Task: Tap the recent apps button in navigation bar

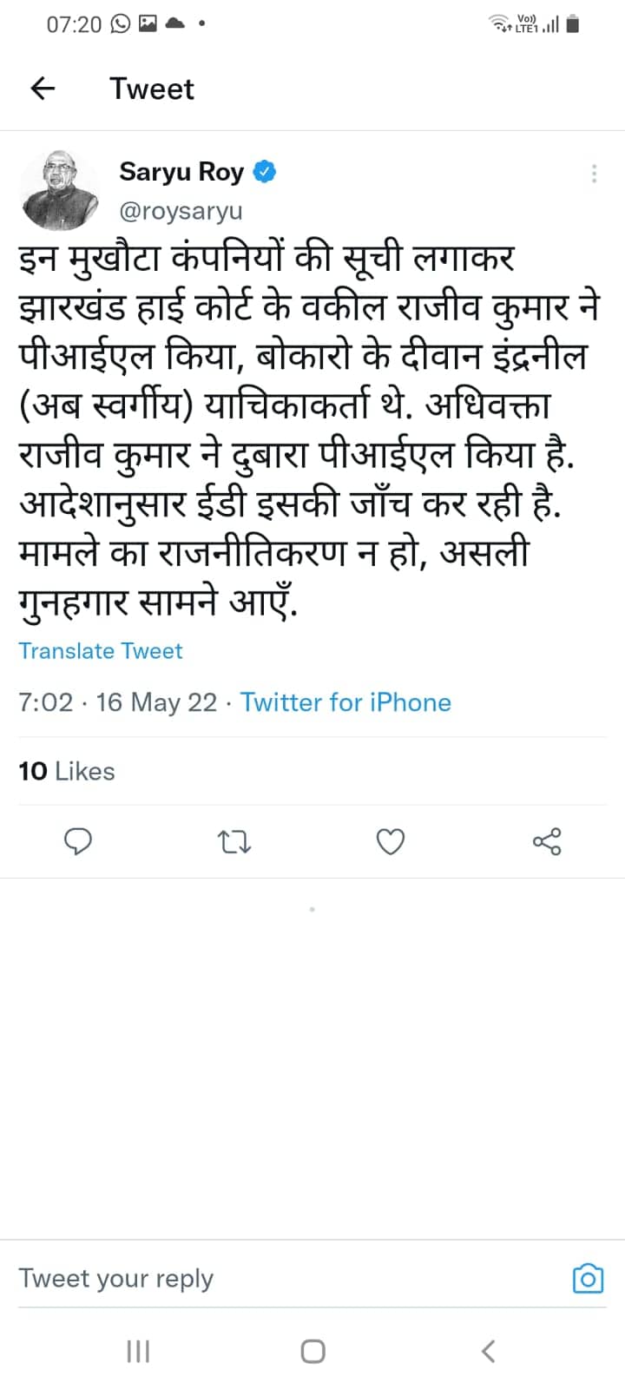Action: coord(137,1351)
